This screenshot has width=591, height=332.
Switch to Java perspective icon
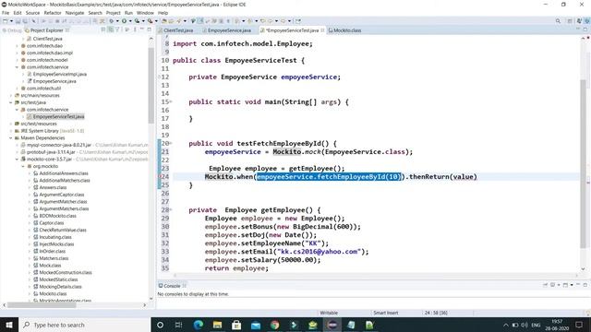point(579,21)
